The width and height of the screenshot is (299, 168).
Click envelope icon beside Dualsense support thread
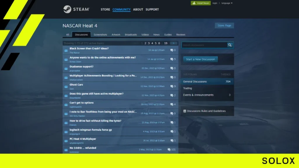tap(66, 69)
